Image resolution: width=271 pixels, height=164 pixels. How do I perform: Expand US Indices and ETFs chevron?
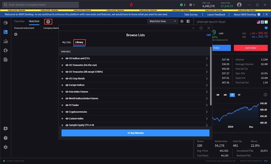point(207,58)
